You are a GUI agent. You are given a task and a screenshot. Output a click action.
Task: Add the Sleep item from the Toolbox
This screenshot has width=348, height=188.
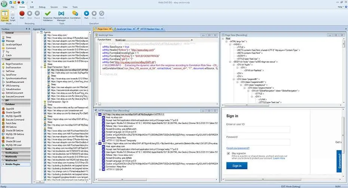coord(9,37)
